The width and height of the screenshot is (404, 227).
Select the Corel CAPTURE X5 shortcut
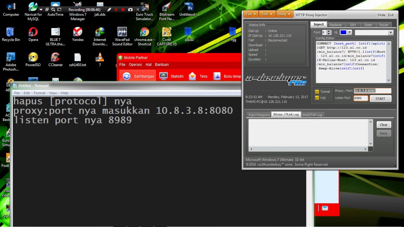point(167,37)
